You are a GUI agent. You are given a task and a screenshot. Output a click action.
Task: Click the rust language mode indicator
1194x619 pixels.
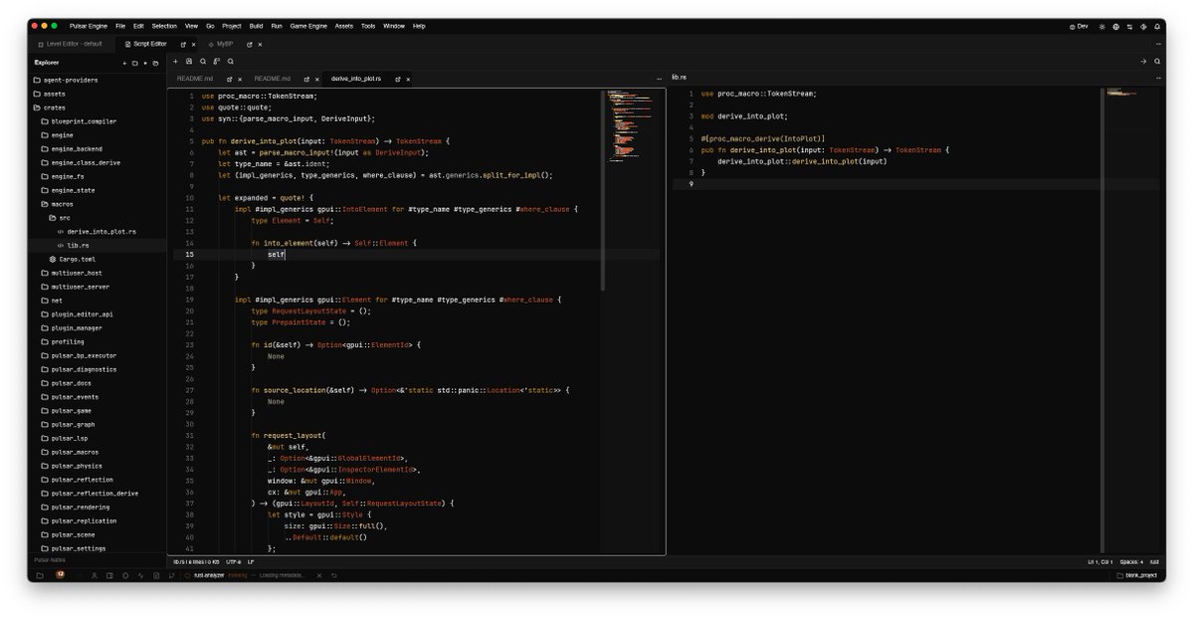tap(1154, 562)
